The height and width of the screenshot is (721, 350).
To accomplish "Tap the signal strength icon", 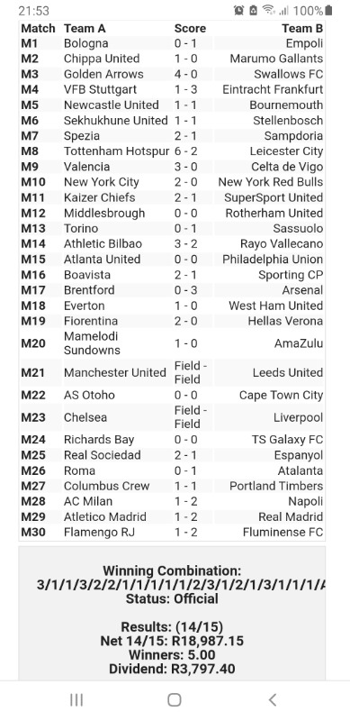I will coord(283,10).
